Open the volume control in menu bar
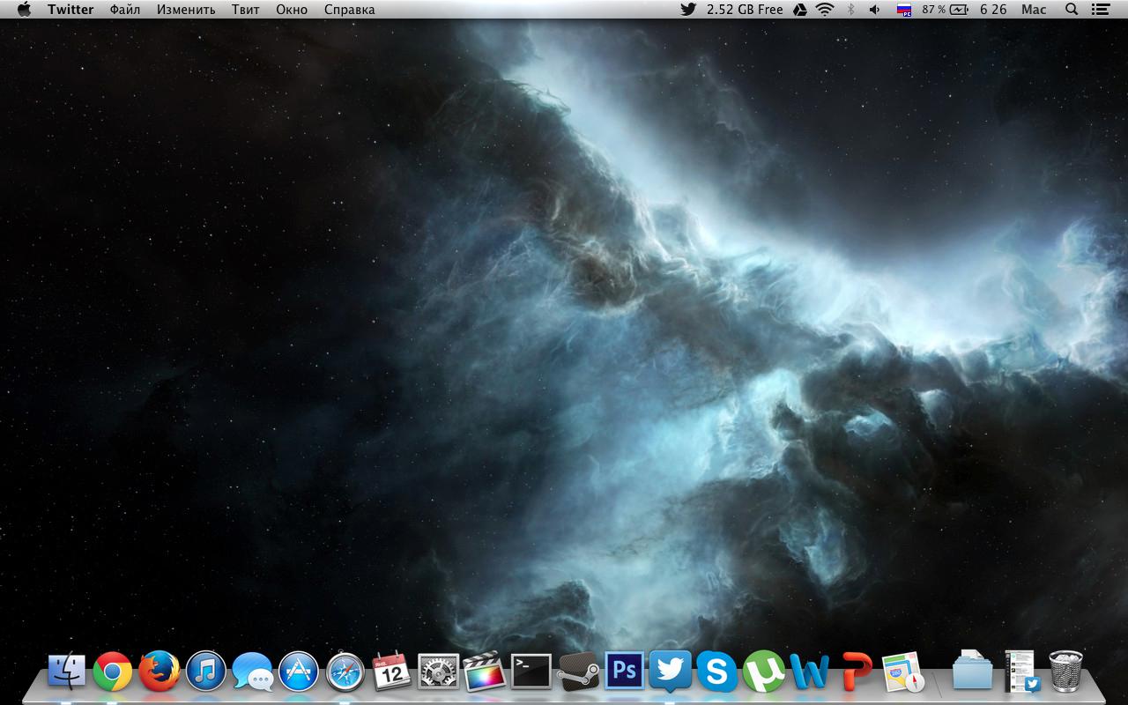 click(874, 10)
